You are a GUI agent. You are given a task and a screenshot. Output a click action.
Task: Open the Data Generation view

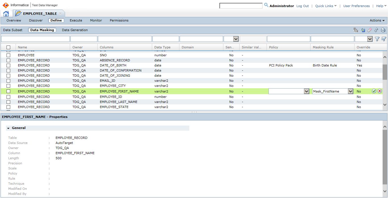click(x=75, y=30)
